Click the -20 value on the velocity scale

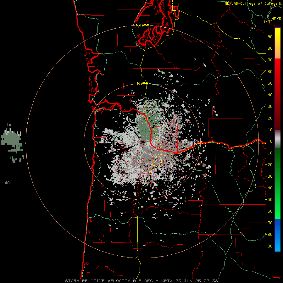pos(269,164)
